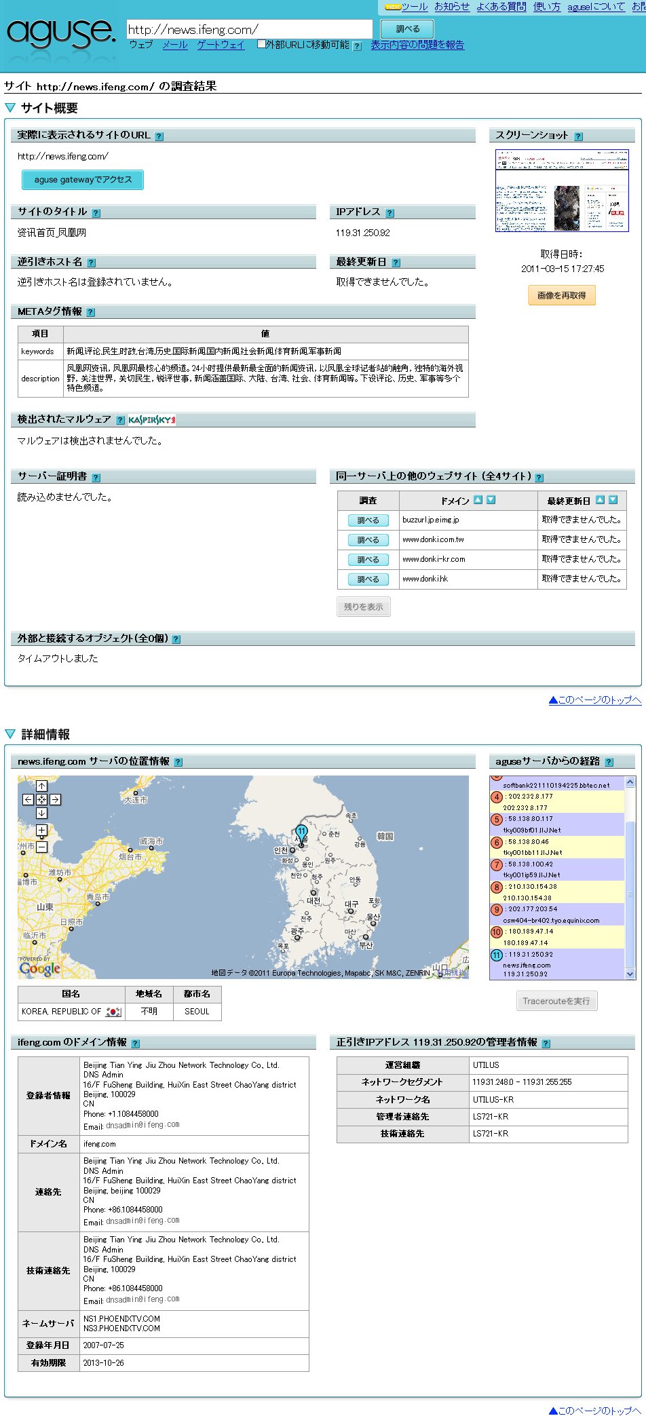Click このページのトップへ link under サイト概要
The width and height of the screenshot is (646, 1416).
(x=595, y=700)
